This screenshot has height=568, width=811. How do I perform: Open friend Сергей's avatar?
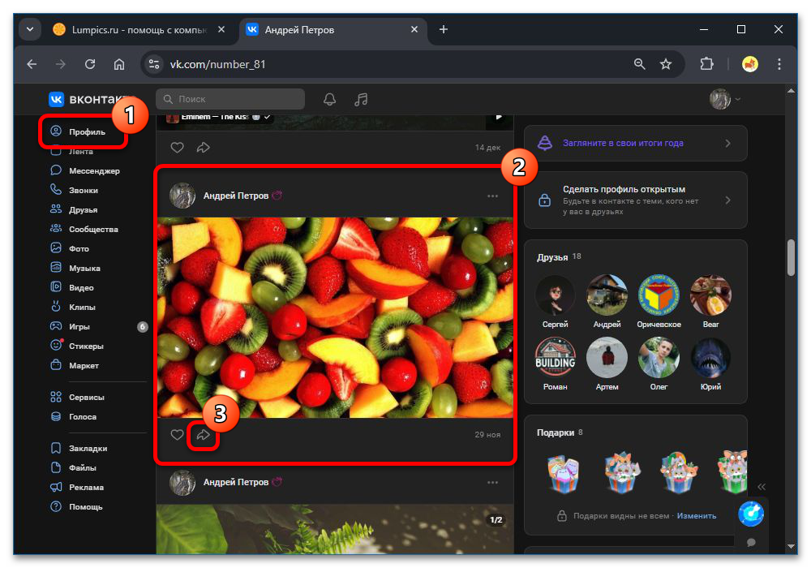(x=555, y=295)
